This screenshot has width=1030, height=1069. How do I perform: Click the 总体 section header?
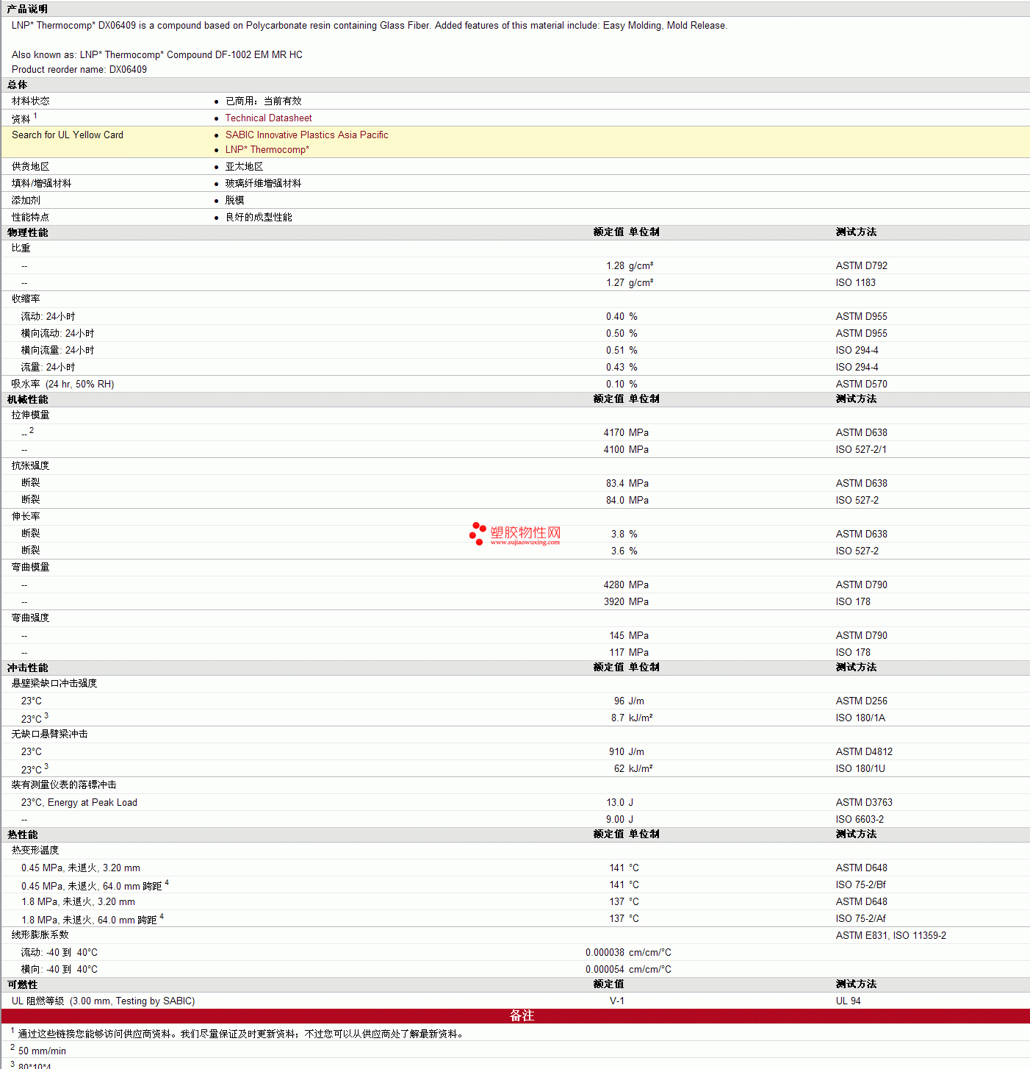tap(17, 85)
